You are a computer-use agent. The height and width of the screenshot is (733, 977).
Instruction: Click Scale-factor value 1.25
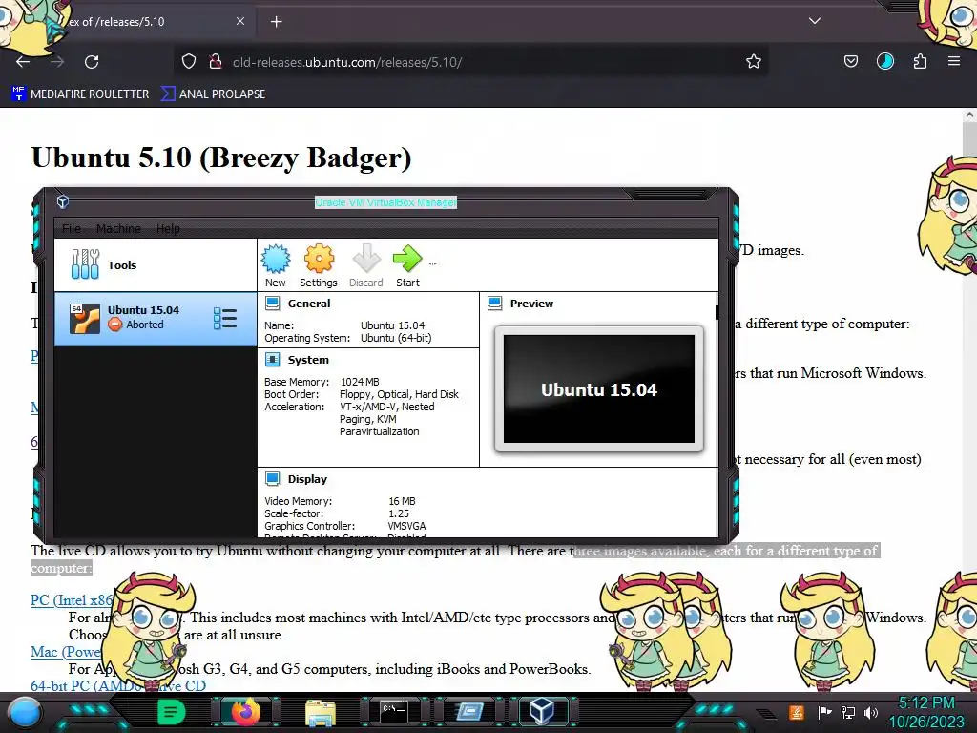(399, 513)
